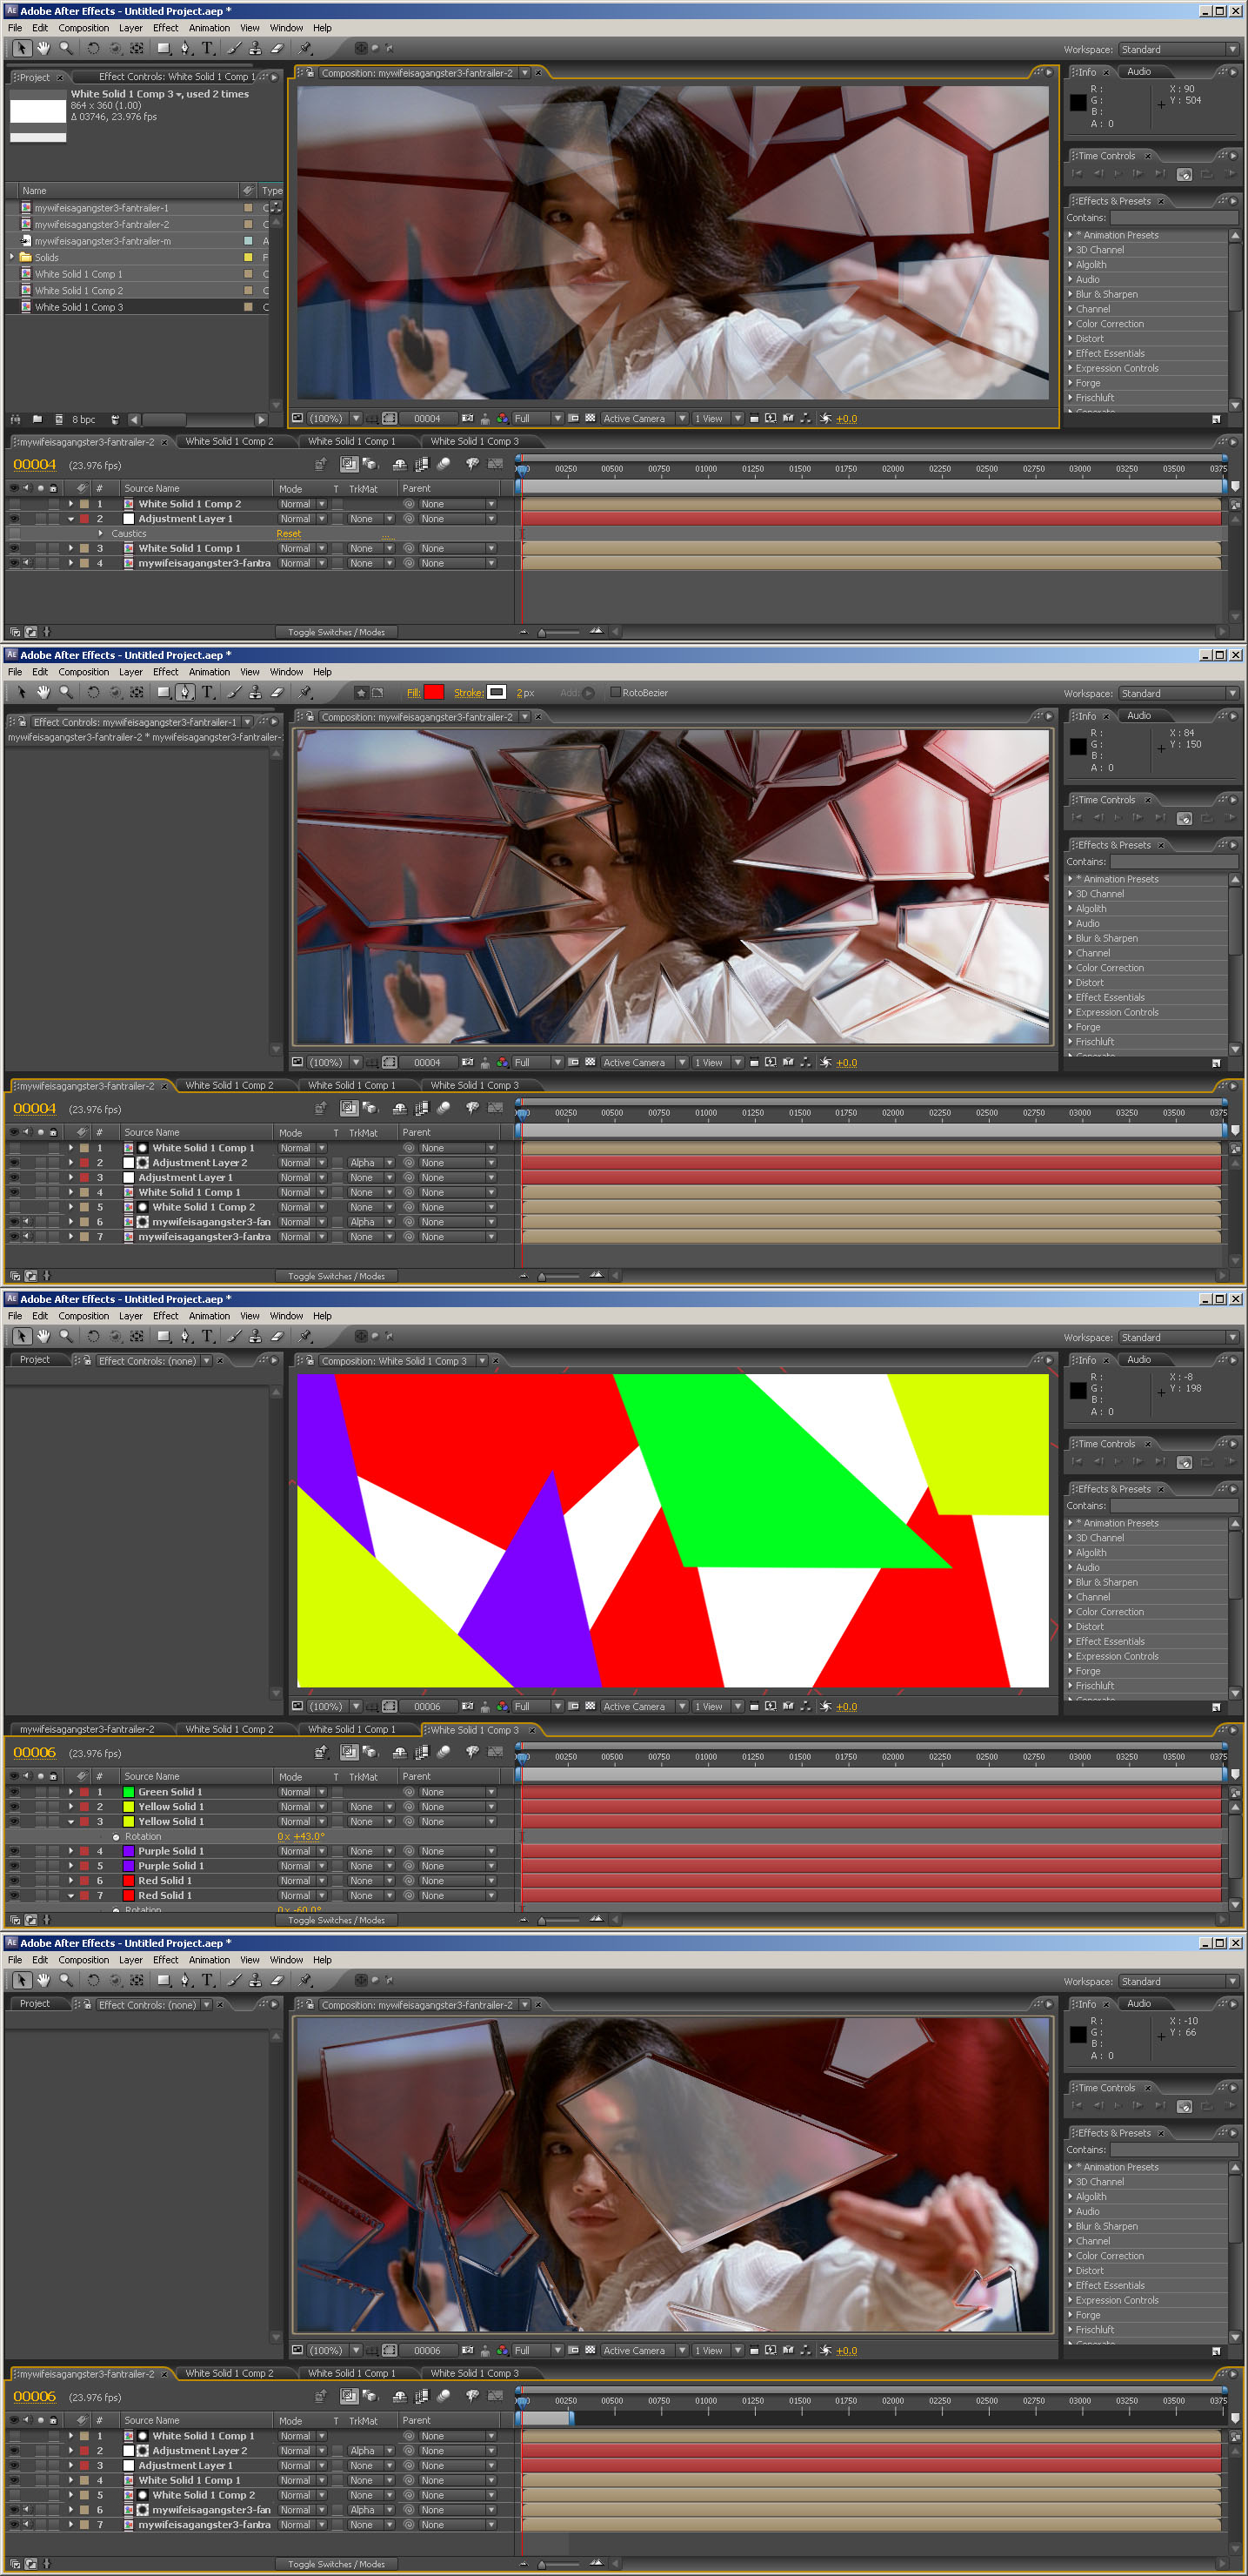Choose Clone Stamp tool in the RotoBezier window
This screenshot has height=2576, width=1248.
[255, 692]
